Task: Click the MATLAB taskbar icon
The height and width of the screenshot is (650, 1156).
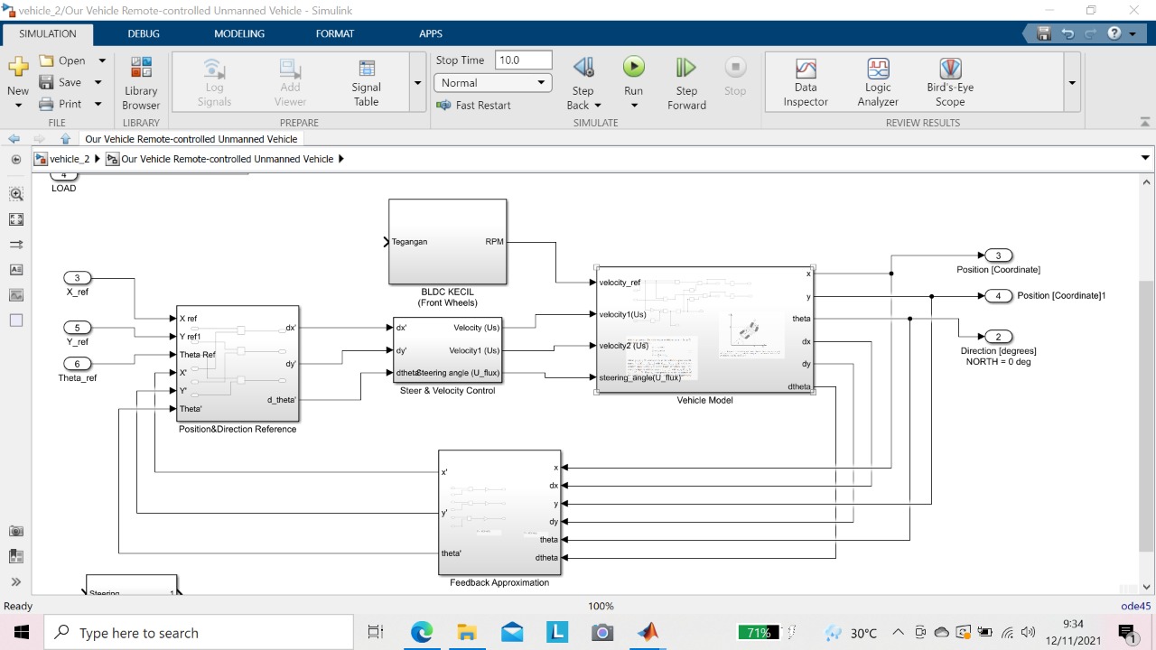Action: [648, 633]
